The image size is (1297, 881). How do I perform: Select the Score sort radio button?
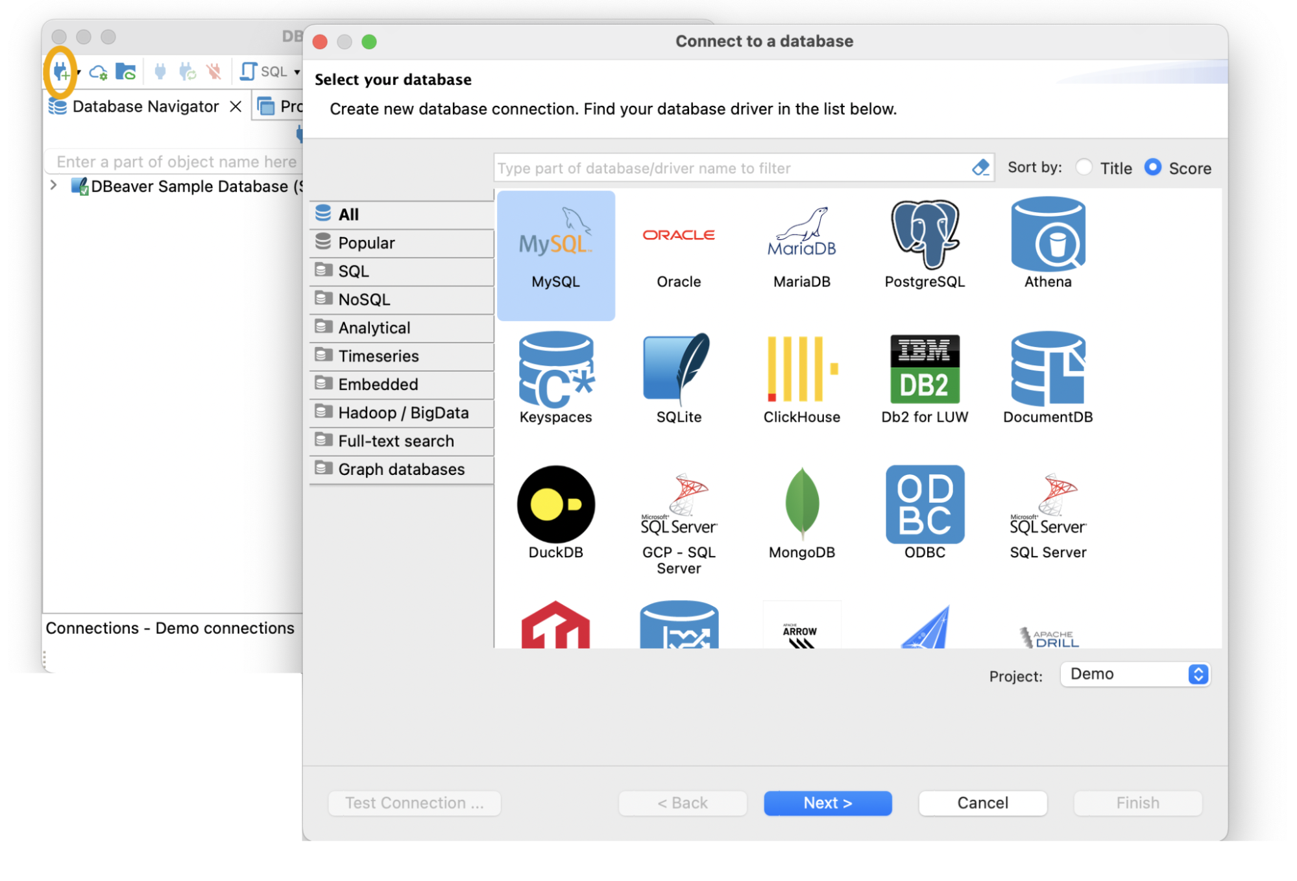(x=1152, y=167)
